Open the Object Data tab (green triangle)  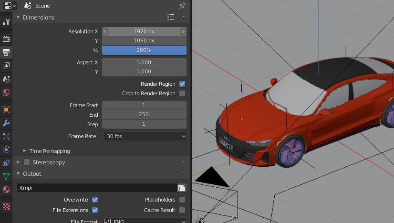point(6,176)
